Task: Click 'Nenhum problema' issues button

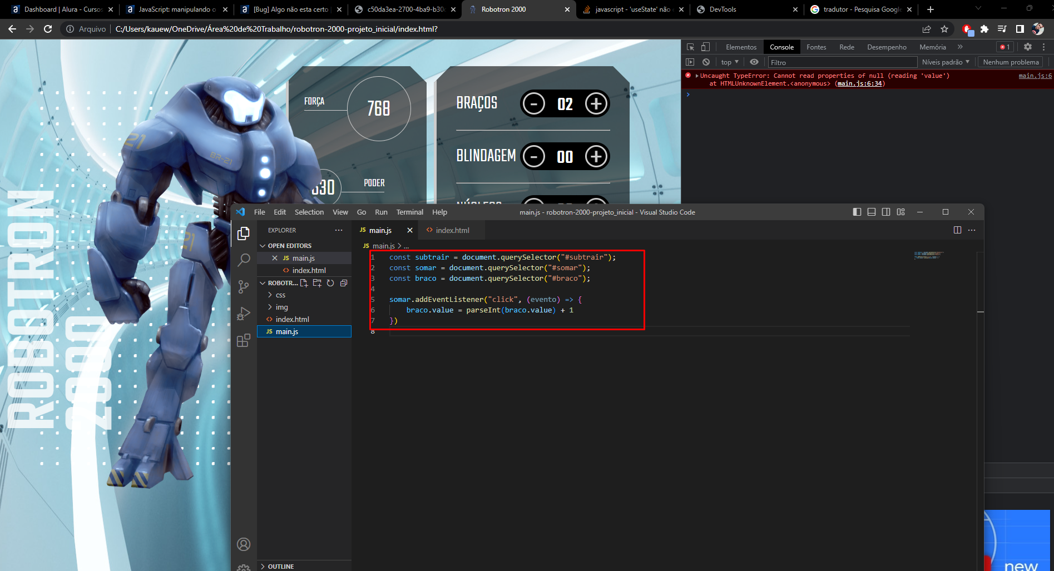Action: 1011,62
